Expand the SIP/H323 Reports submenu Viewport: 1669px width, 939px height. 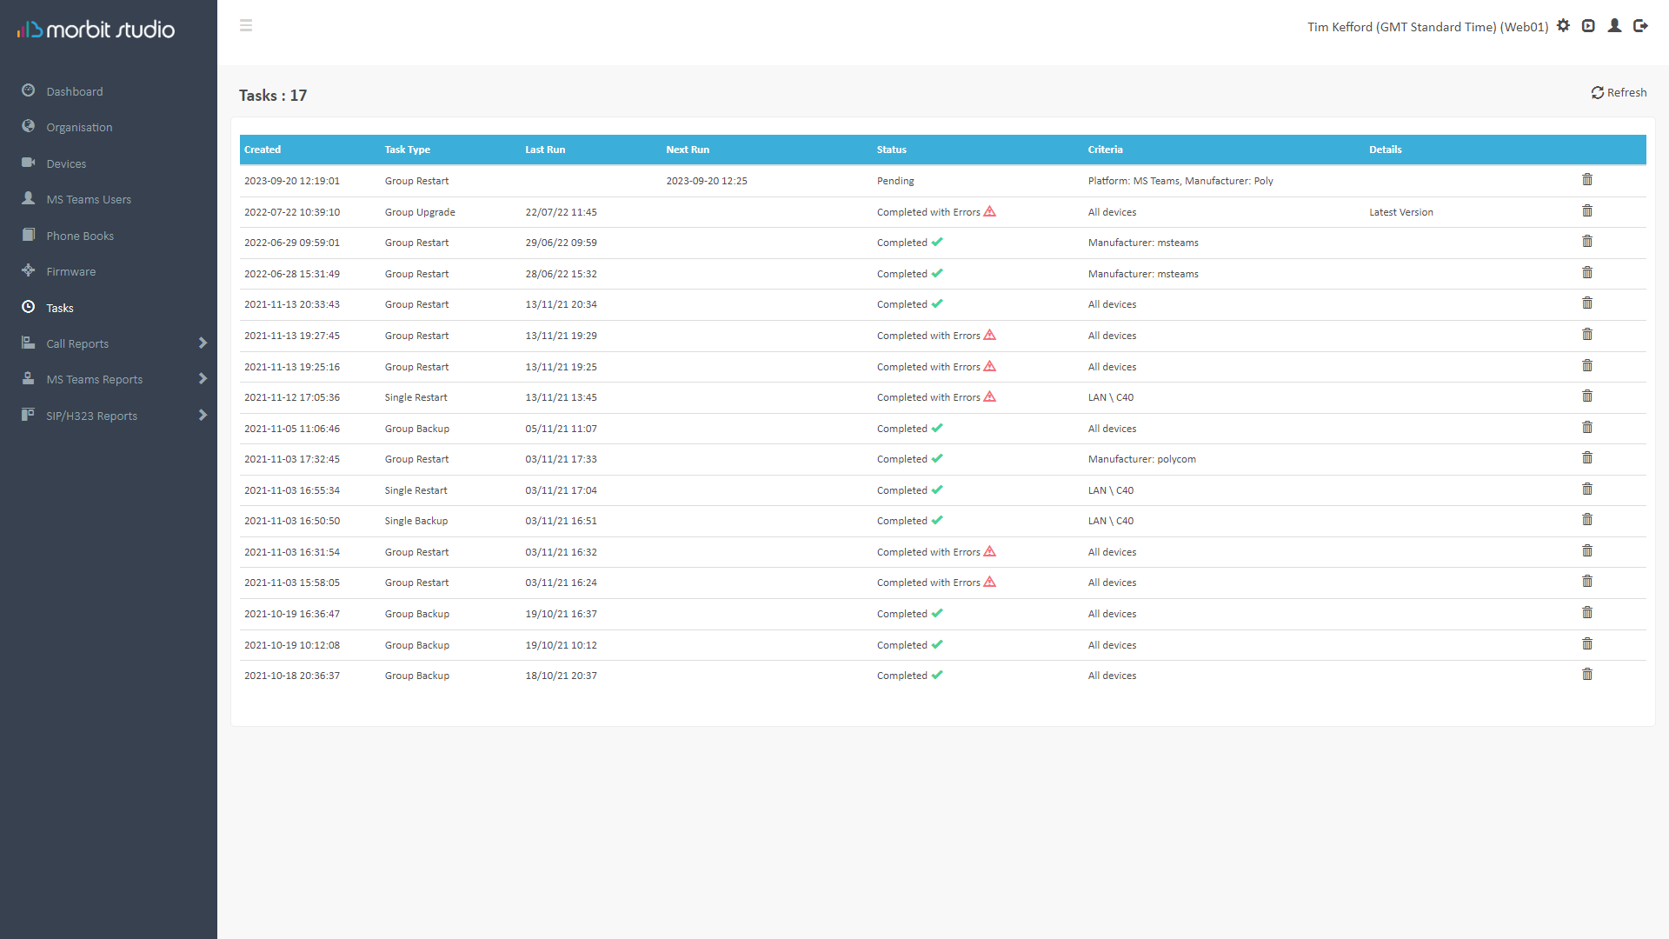click(x=203, y=416)
